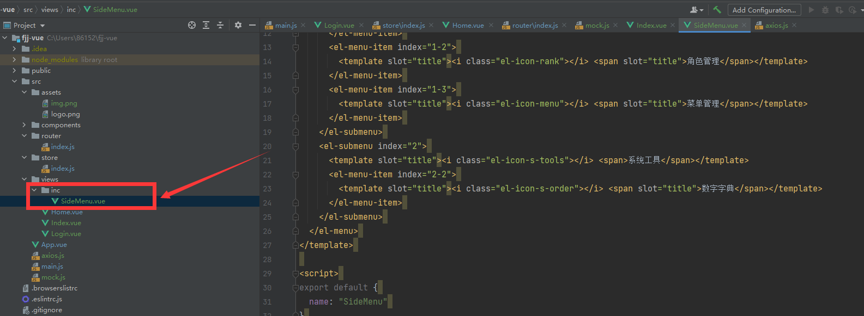Click the Profiler run icon

[853, 10]
